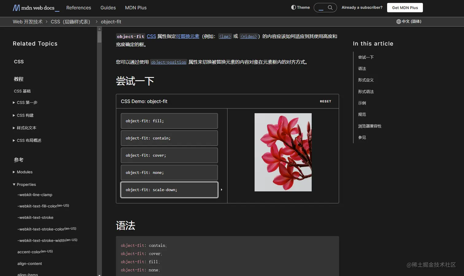Expand Modules section
Image resolution: width=464 pixels, height=276 pixels.
23,172
